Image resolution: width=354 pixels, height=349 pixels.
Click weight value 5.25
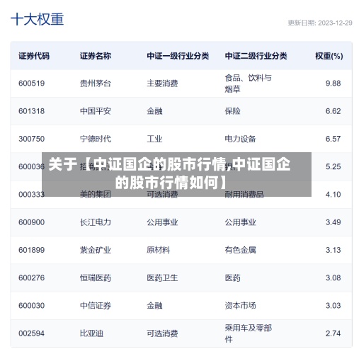333,166
